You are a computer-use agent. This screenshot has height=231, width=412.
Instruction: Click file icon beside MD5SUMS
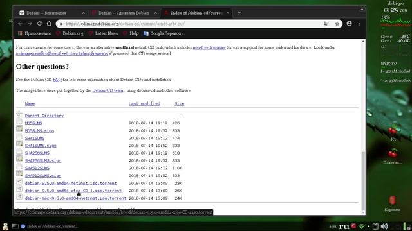pos(19,121)
